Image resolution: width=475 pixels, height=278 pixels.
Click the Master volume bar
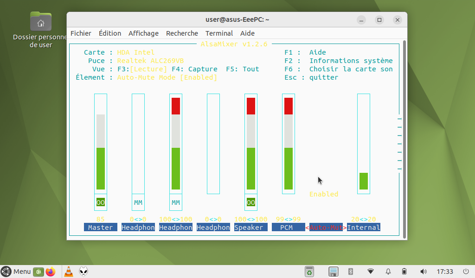tap(101, 144)
